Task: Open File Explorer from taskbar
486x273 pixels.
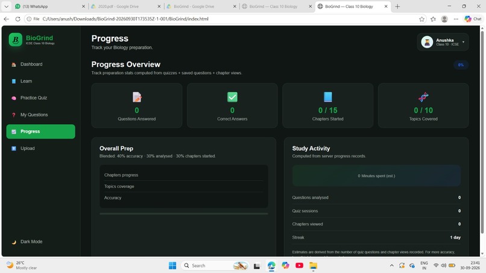Action: coord(314,266)
